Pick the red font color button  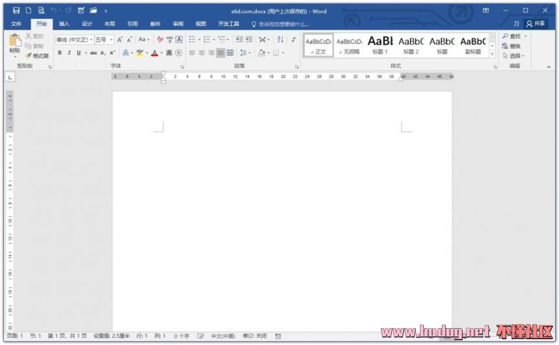[x=154, y=53]
